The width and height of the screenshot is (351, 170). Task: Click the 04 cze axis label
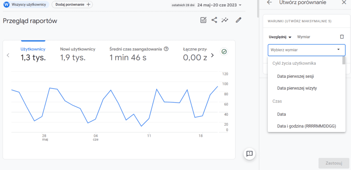click(x=96, y=137)
